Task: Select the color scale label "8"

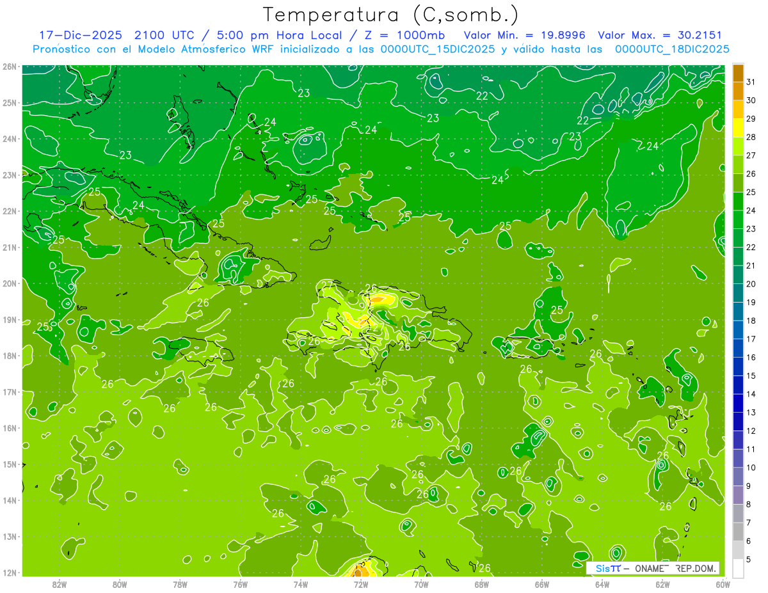Action: click(749, 504)
